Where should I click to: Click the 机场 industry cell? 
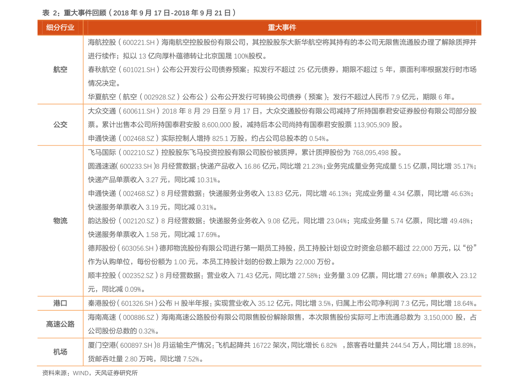click(x=60, y=352)
